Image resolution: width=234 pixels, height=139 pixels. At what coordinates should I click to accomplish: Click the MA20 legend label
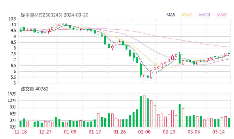205,15
